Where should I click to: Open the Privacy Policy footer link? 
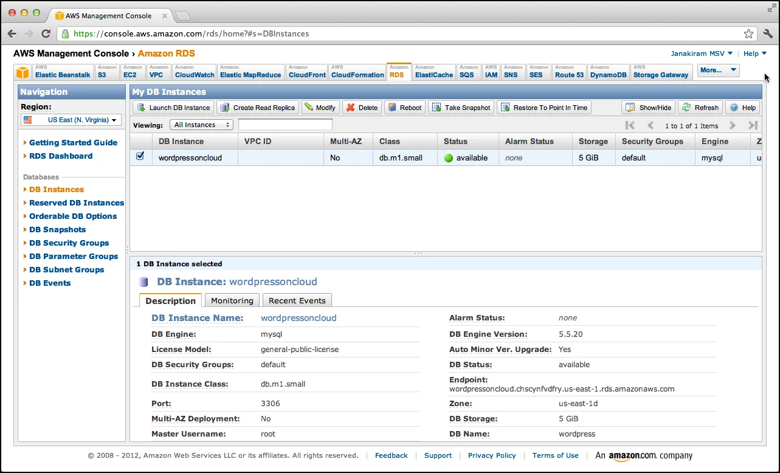pyautogui.click(x=492, y=455)
